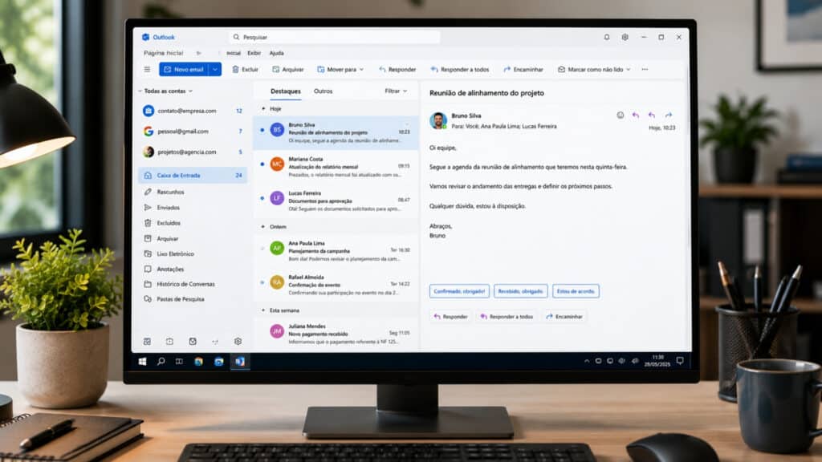Switch to the Outros tab
The image size is (822, 462).
(323, 91)
